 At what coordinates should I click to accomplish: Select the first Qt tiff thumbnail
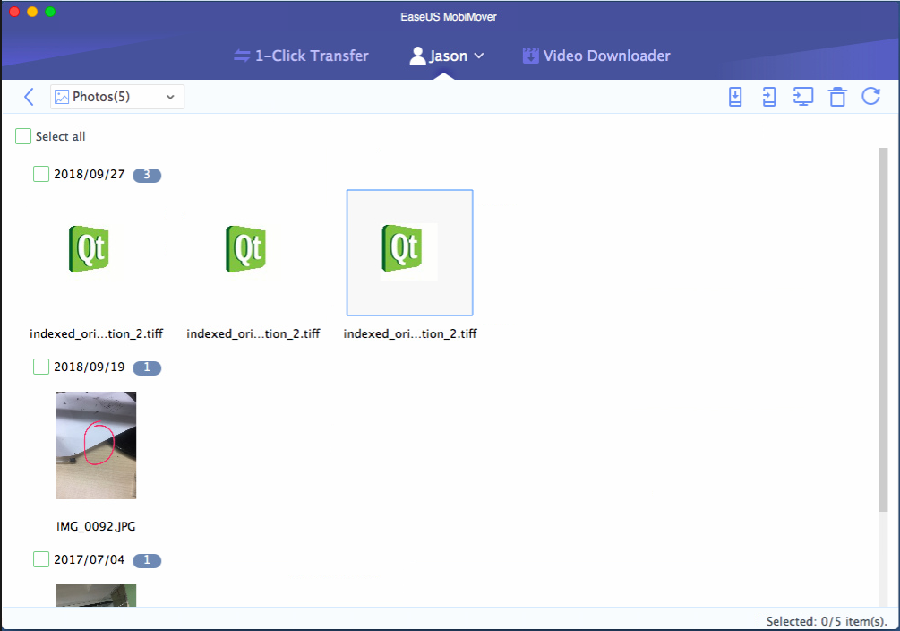89,249
